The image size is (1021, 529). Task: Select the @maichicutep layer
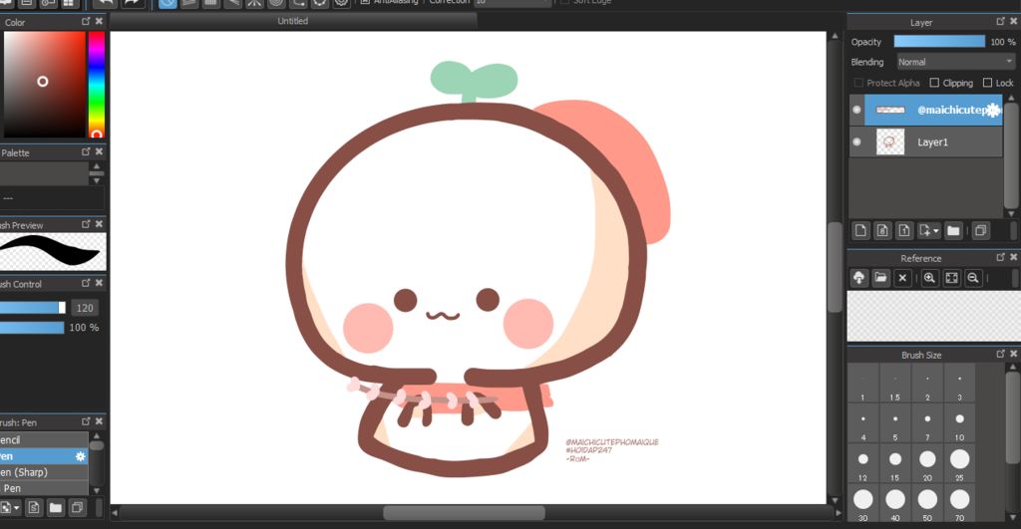pyautogui.click(x=933, y=110)
